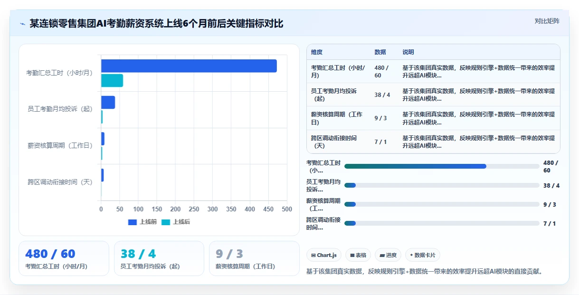This screenshot has width=579, height=295.
Task: Click the x-axis tick label 250
Action: pos(194,209)
